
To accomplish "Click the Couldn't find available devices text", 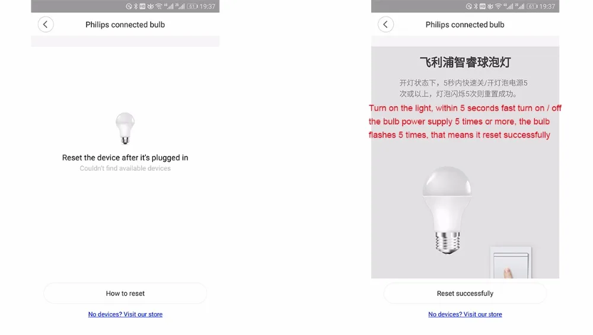I will (x=125, y=168).
